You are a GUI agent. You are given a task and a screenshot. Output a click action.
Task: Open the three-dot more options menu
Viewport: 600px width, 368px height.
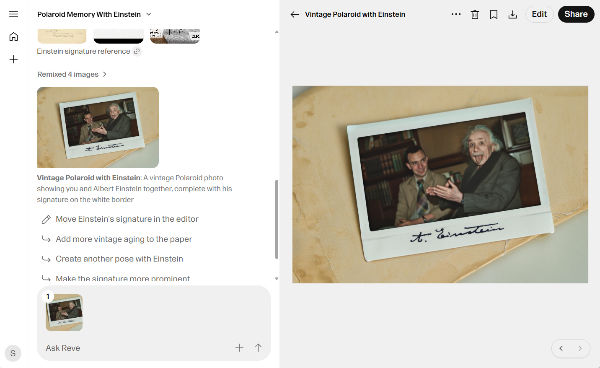point(456,14)
